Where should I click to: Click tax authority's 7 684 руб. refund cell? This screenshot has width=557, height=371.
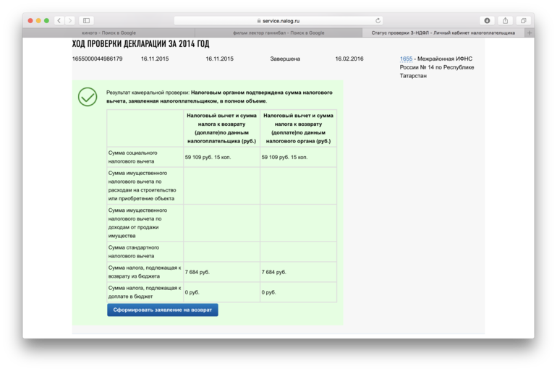pos(273,272)
